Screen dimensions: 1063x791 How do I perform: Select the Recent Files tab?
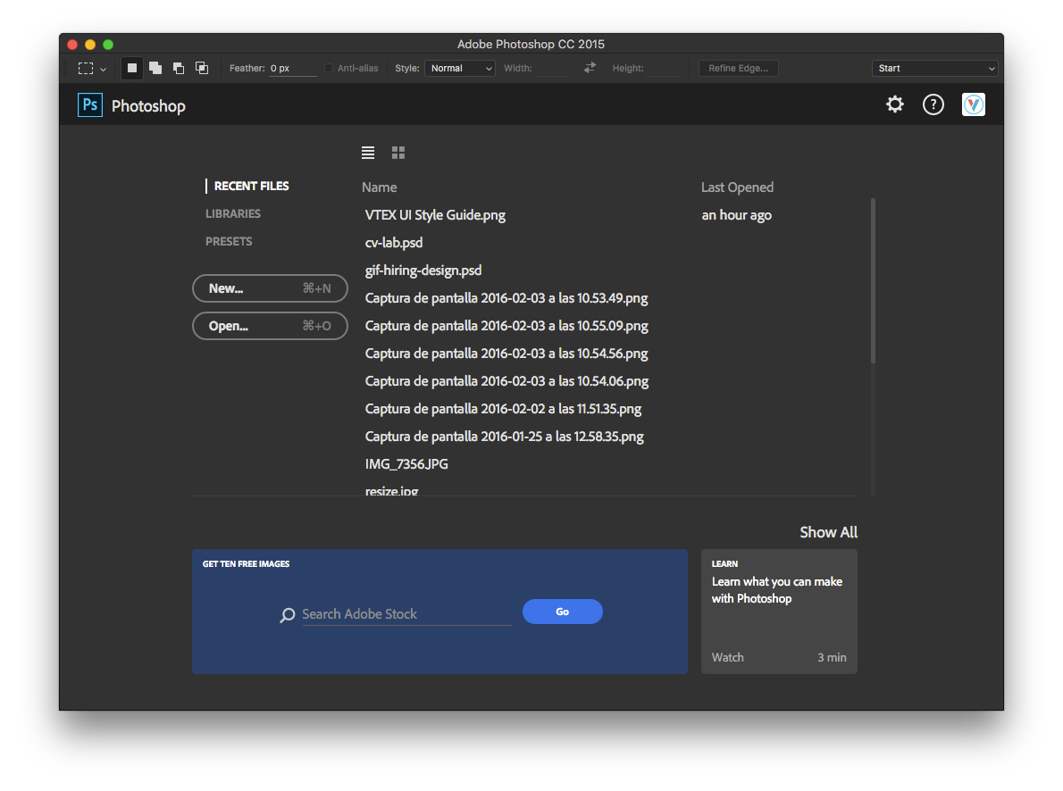(x=252, y=186)
